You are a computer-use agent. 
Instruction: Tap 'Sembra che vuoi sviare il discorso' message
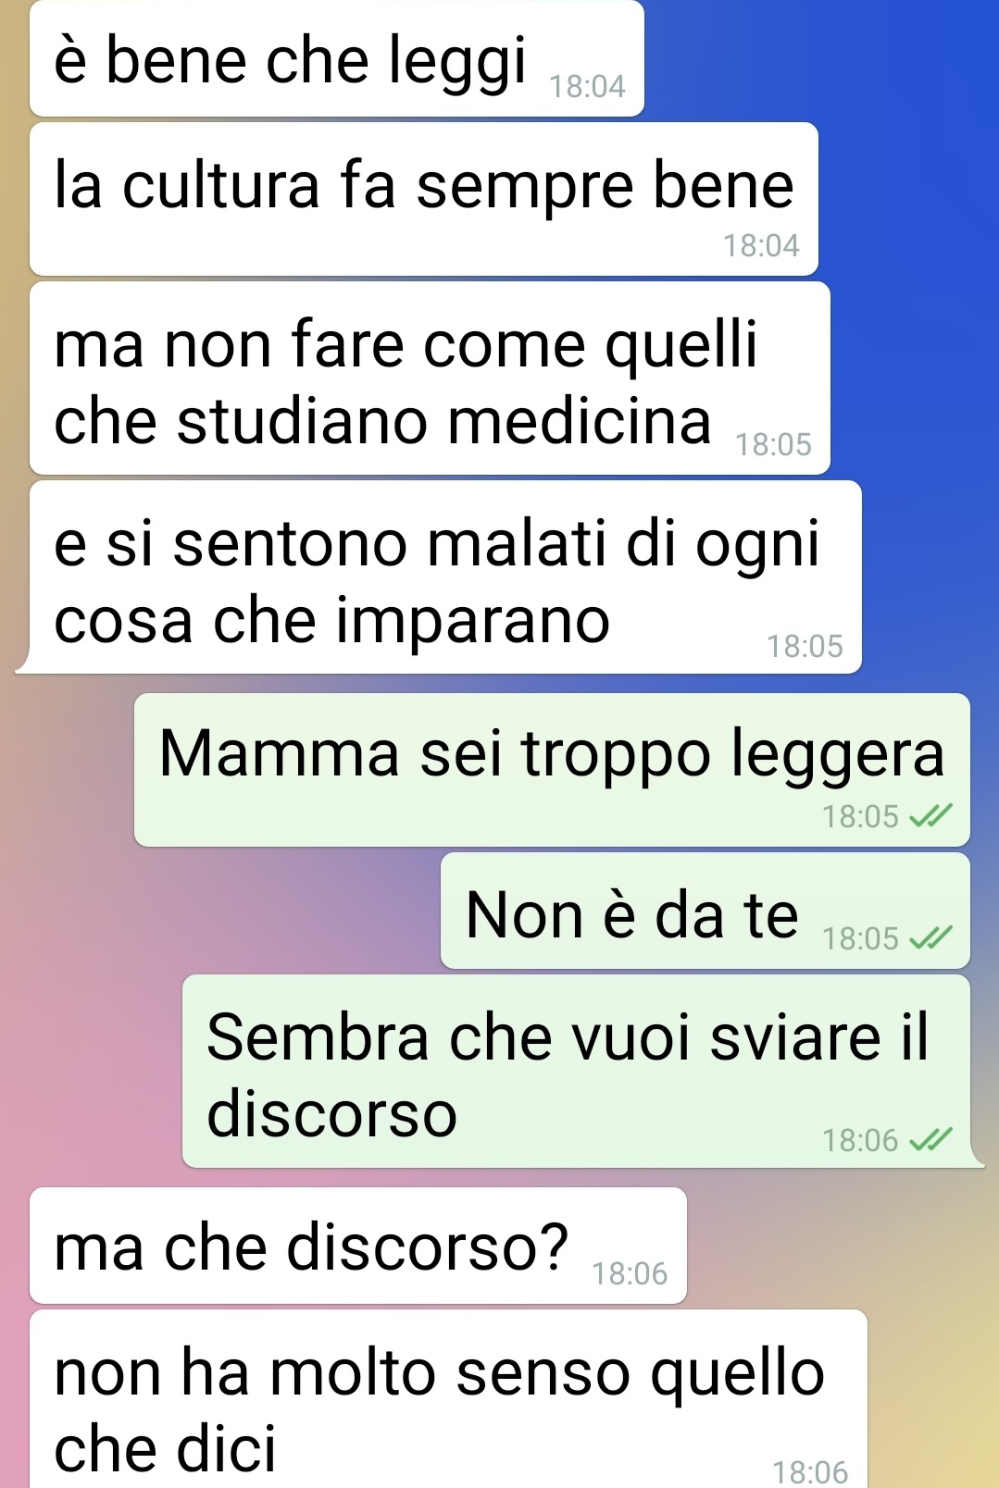pyautogui.click(x=576, y=1072)
